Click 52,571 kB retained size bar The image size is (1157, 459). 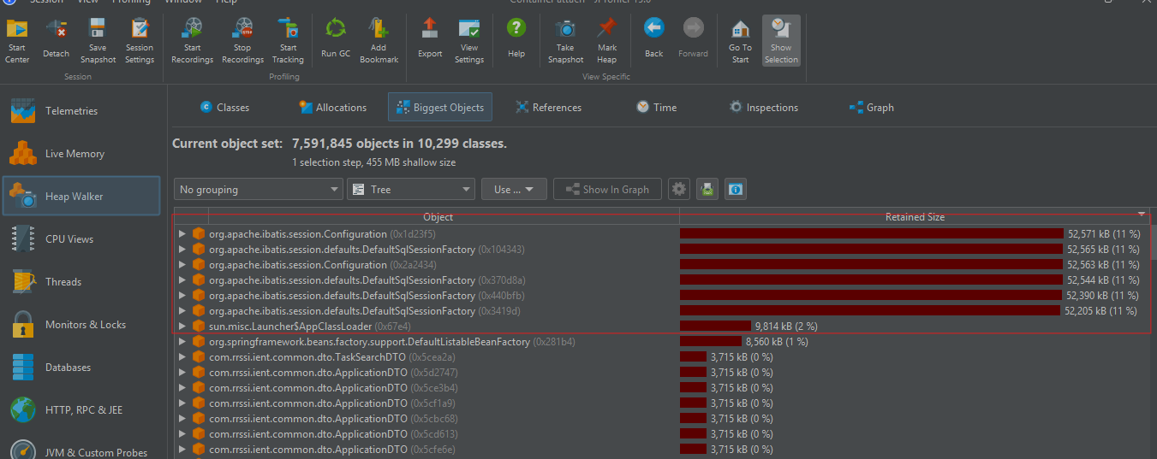tap(872, 234)
